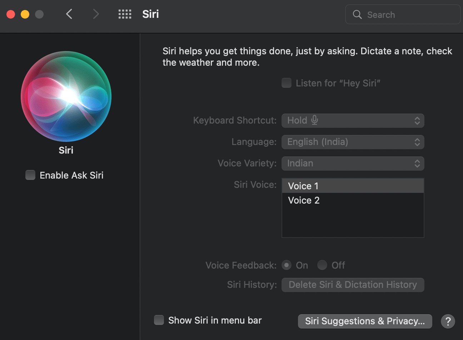Toggle Listen for "Hey Siri"
Viewport: 463px width, 340px height.
click(x=287, y=83)
